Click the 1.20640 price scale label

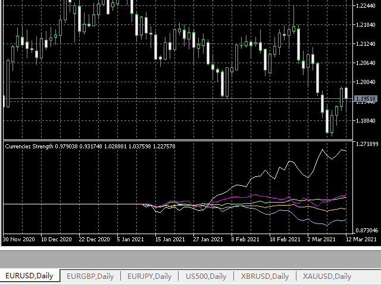364,63
